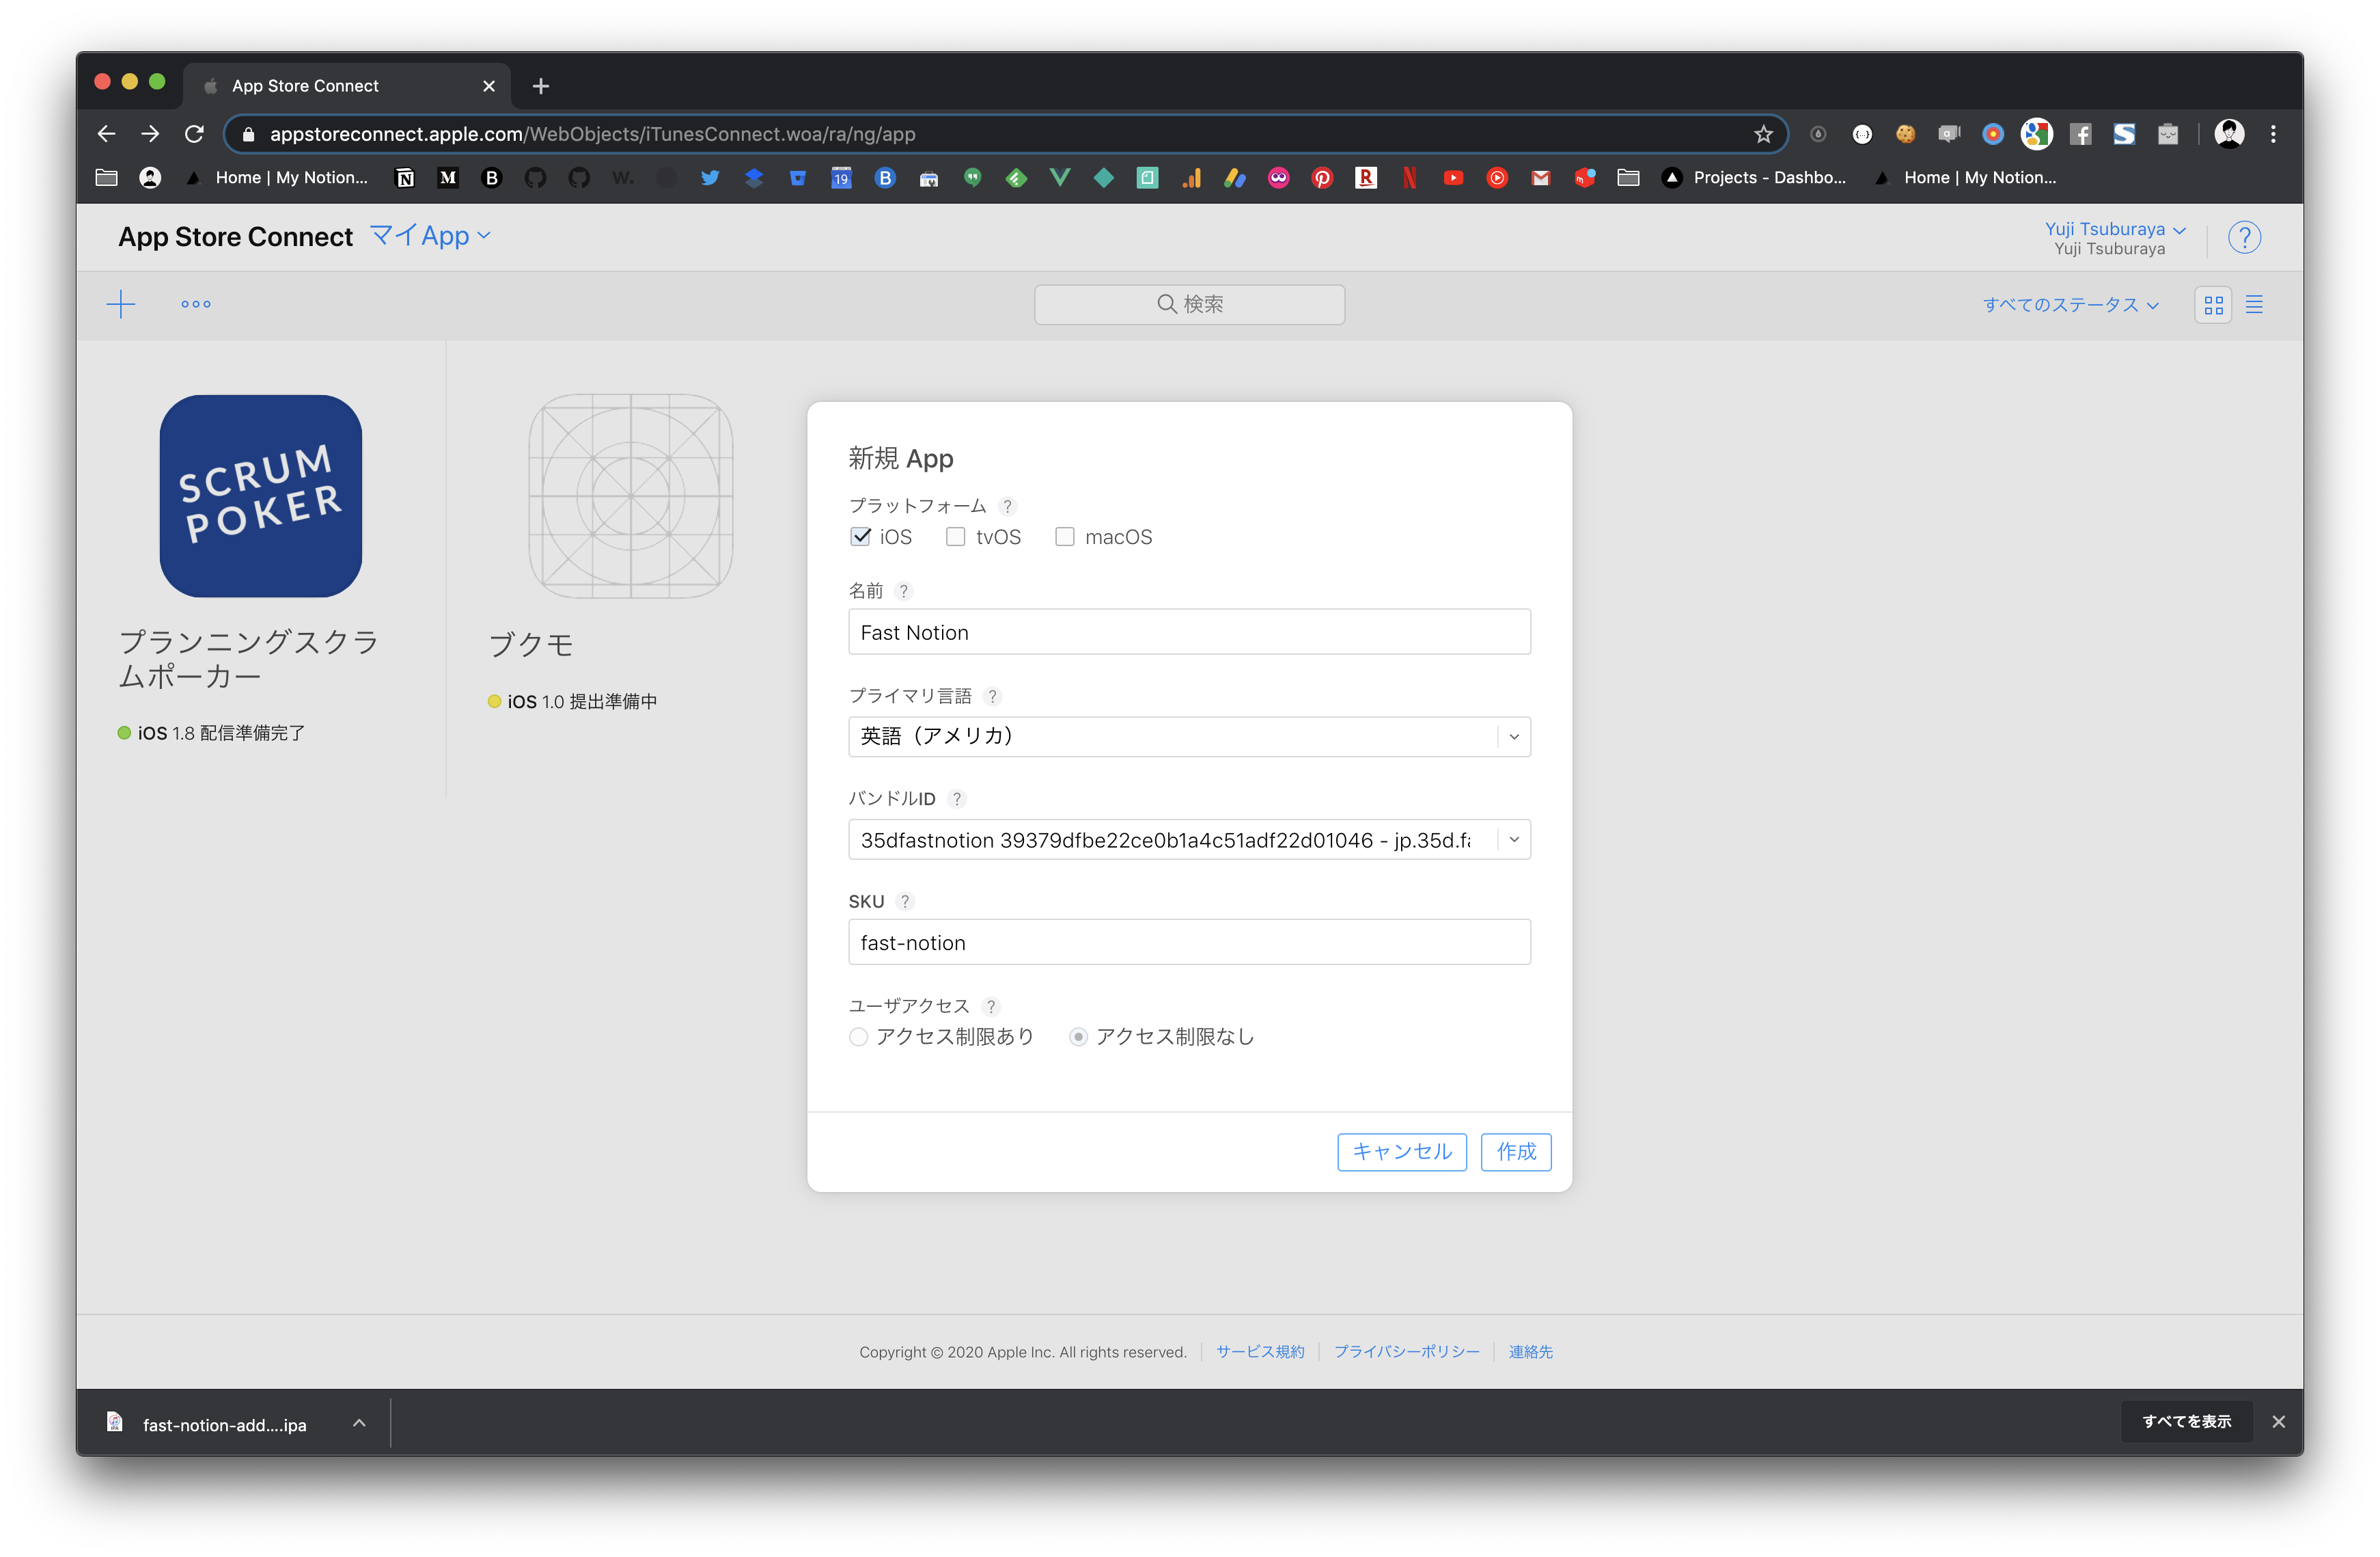This screenshot has width=2380, height=1557.
Task: Expand the Yuji Tsuburaya account menu
Action: tap(2114, 229)
